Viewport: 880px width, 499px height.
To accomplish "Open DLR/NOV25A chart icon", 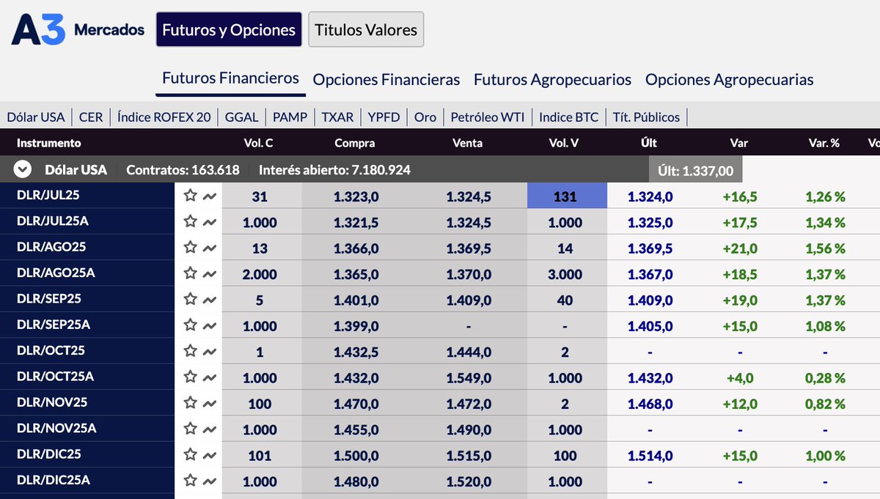I will pyautogui.click(x=210, y=429).
